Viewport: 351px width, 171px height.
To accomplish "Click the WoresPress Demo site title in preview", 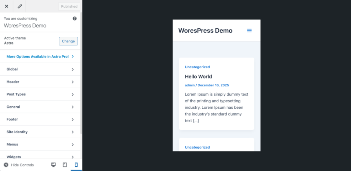I will [205, 31].
